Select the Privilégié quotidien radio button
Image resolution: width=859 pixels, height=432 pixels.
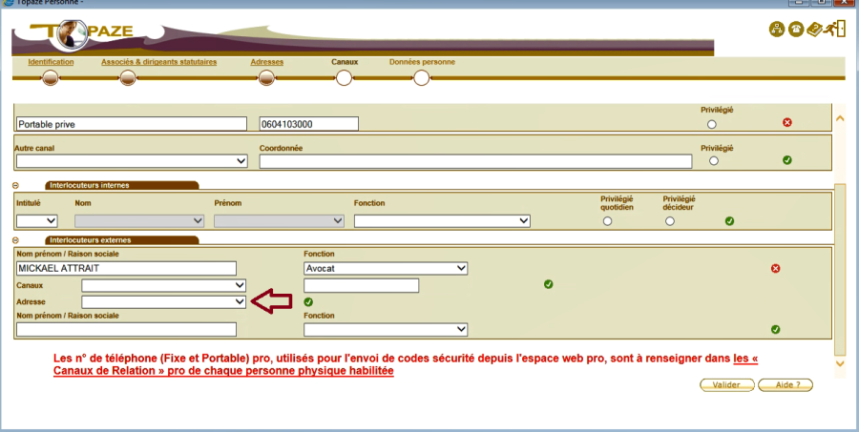point(607,221)
